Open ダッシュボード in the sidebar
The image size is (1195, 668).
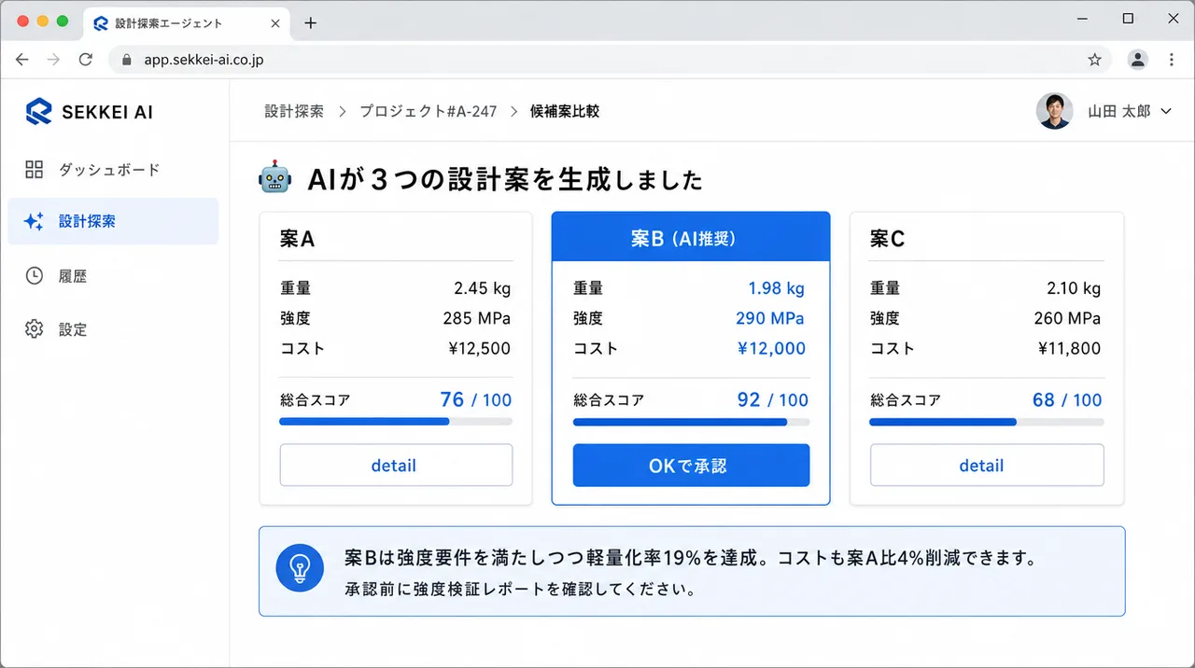pyautogui.click(x=113, y=170)
